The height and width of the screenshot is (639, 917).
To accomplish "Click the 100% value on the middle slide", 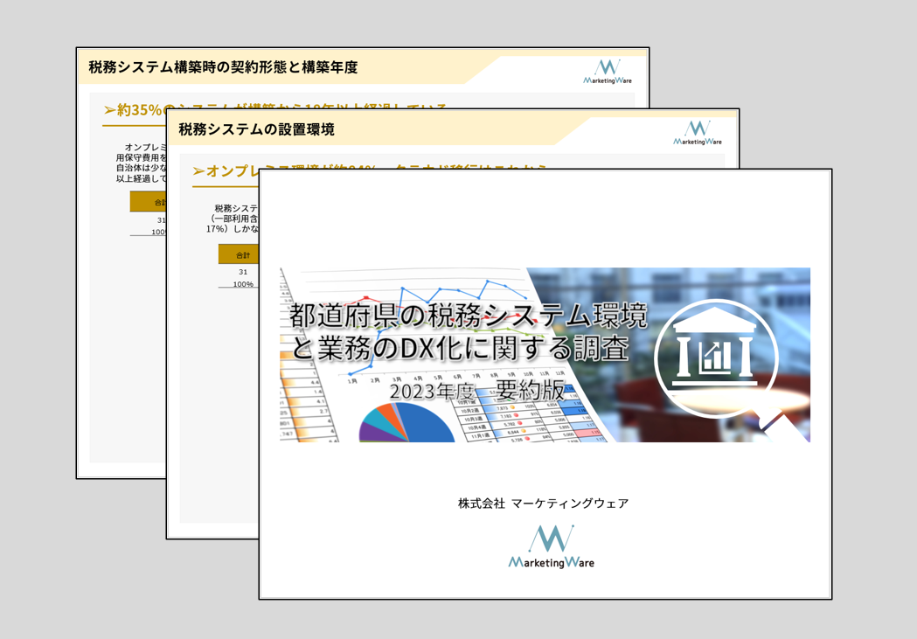I will [243, 284].
